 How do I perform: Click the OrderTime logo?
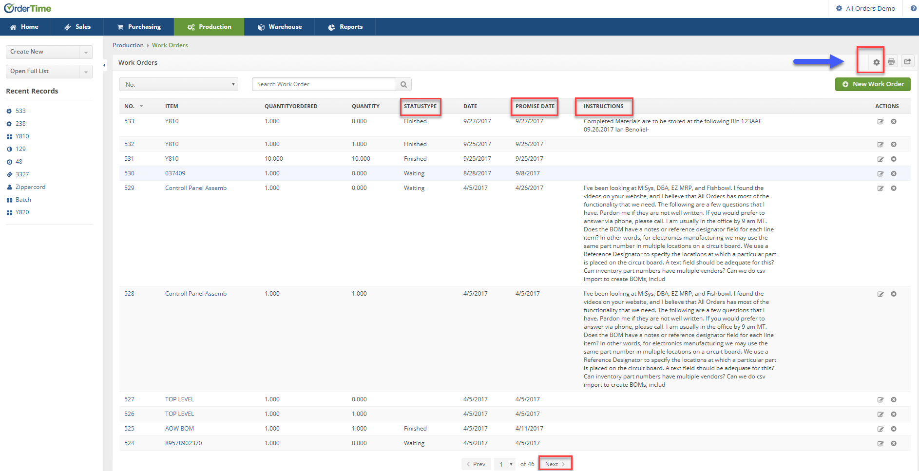click(28, 8)
